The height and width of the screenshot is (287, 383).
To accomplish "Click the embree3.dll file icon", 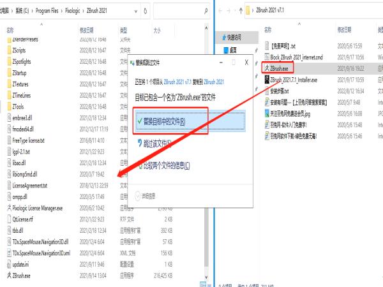I will tap(10, 118).
